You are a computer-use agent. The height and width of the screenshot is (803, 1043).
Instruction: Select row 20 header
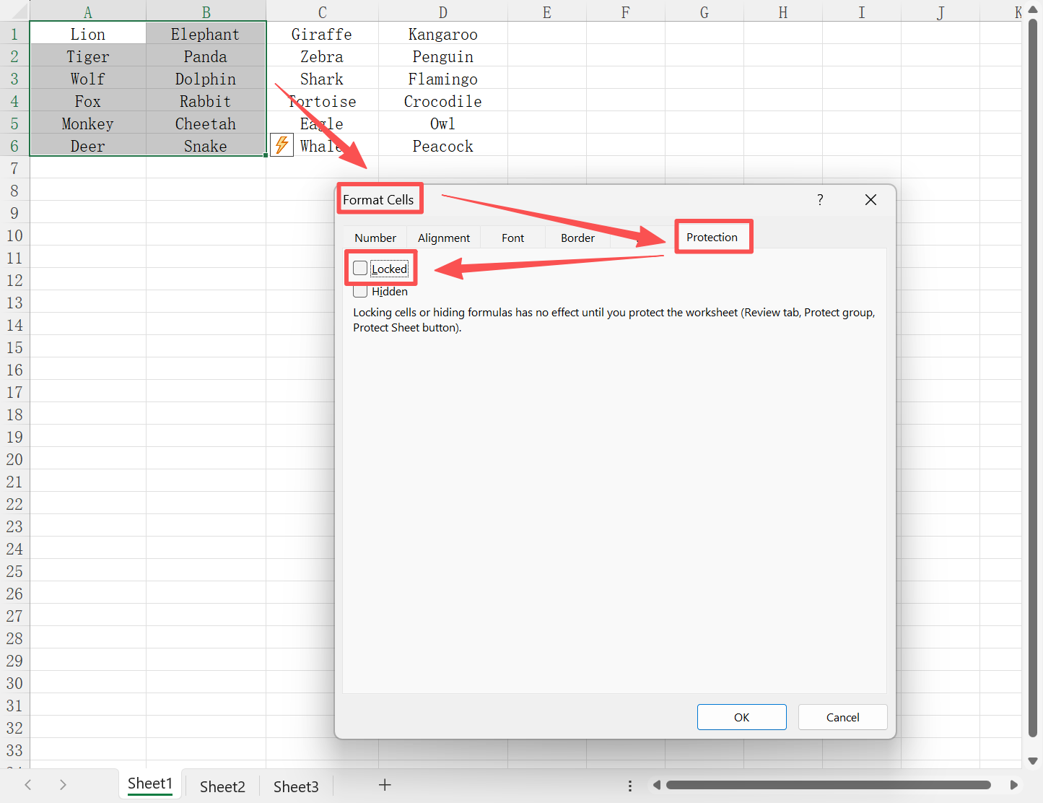pyautogui.click(x=14, y=459)
